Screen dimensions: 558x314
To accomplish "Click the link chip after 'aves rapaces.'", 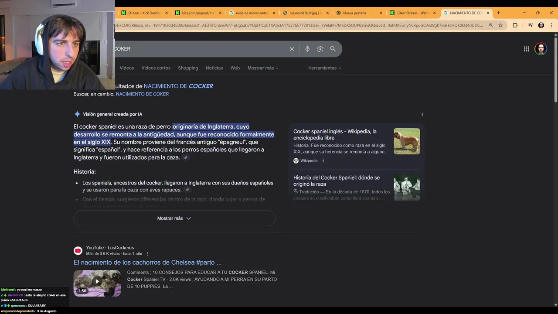I will click(187, 190).
